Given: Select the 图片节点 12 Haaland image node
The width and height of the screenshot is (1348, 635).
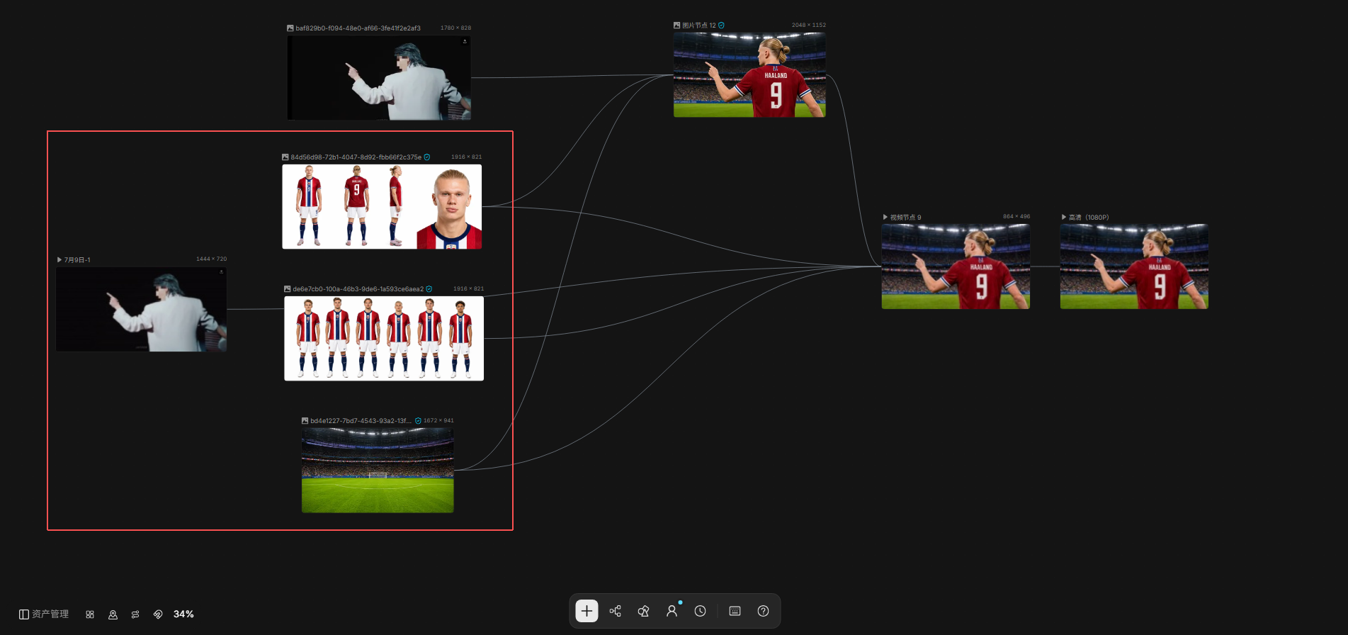Looking at the screenshot, I should click(749, 74).
